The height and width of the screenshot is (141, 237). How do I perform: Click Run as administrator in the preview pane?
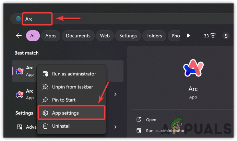coord(165,131)
